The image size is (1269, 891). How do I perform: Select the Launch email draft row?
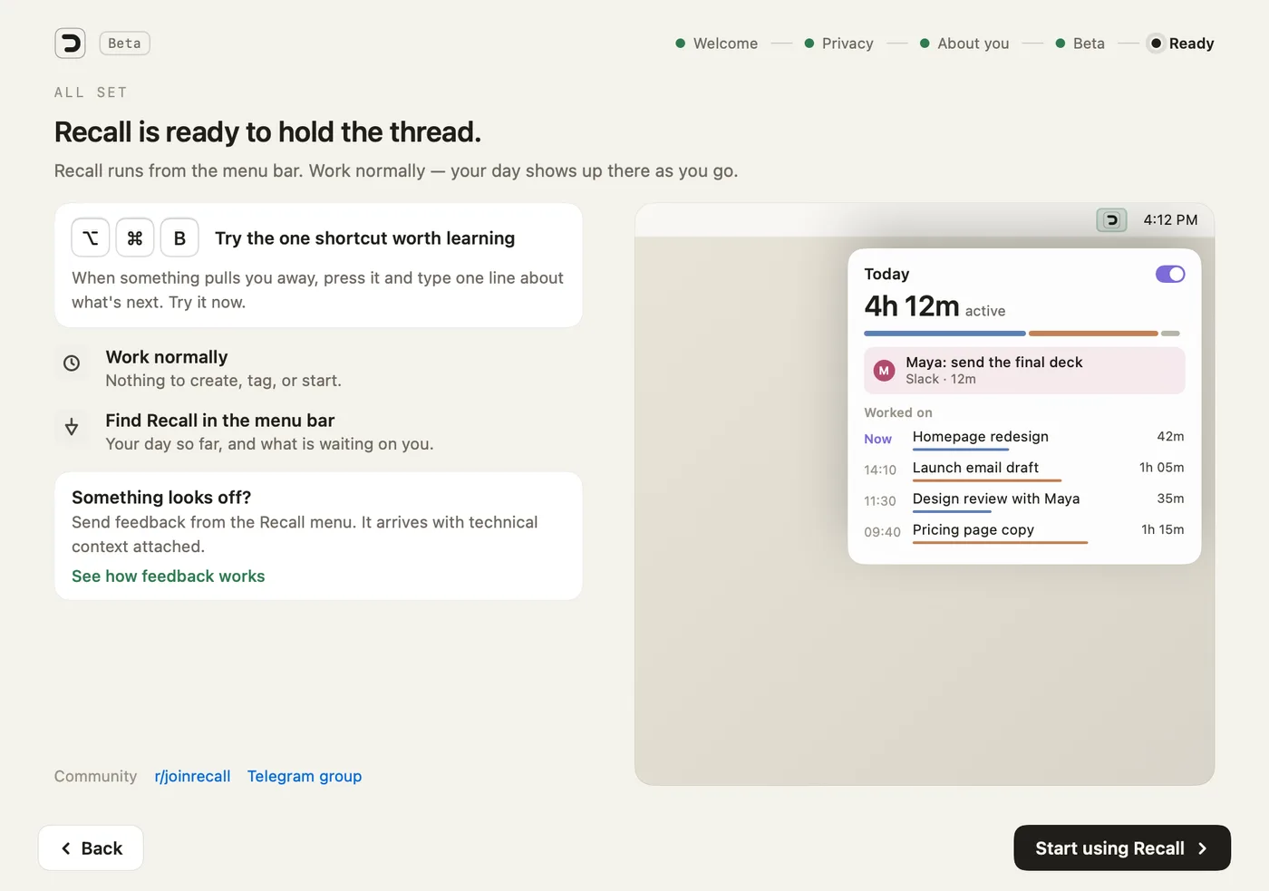tap(1024, 470)
